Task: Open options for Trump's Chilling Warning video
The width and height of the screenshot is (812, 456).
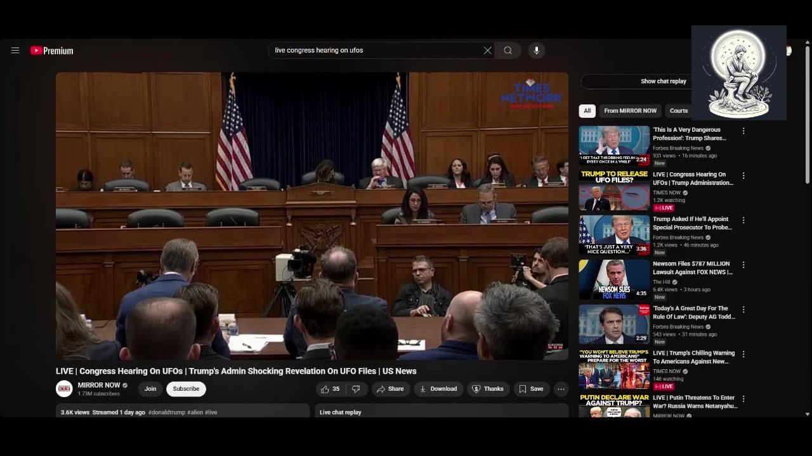Action: point(743,354)
